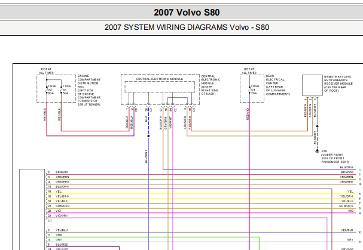The width and height of the screenshot is (363, 250).
Task: Click left-side YEL/BLK label
Action: [x=62, y=201]
